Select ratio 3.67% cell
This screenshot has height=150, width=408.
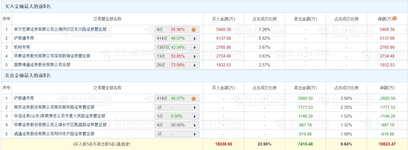[265, 47]
